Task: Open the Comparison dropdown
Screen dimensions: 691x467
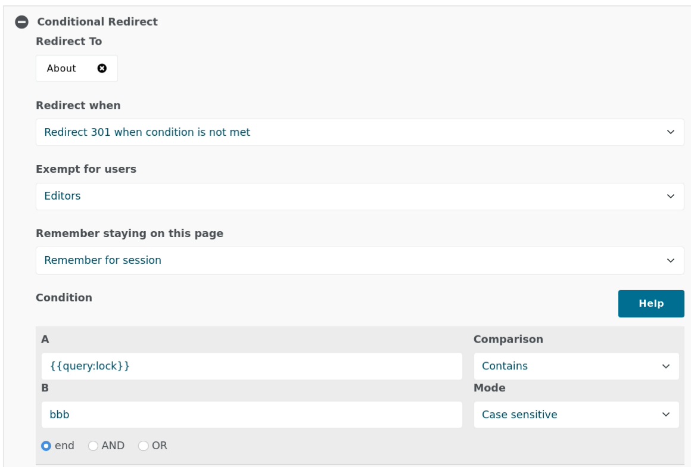Action: click(576, 366)
